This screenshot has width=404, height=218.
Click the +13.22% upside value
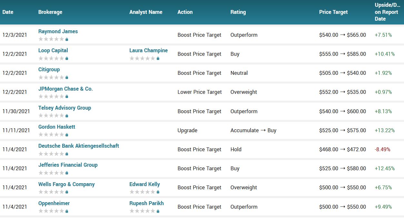(x=385, y=130)
